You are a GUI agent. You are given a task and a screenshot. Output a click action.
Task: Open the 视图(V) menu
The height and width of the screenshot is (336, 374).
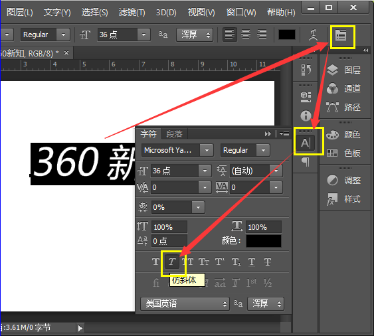(x=201, y=12)
